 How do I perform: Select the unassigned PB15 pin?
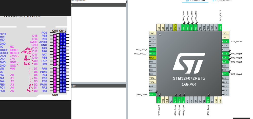tap(226, 82)
